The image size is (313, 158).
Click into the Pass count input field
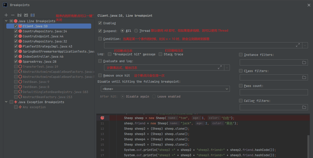click(x=274, y=92)
